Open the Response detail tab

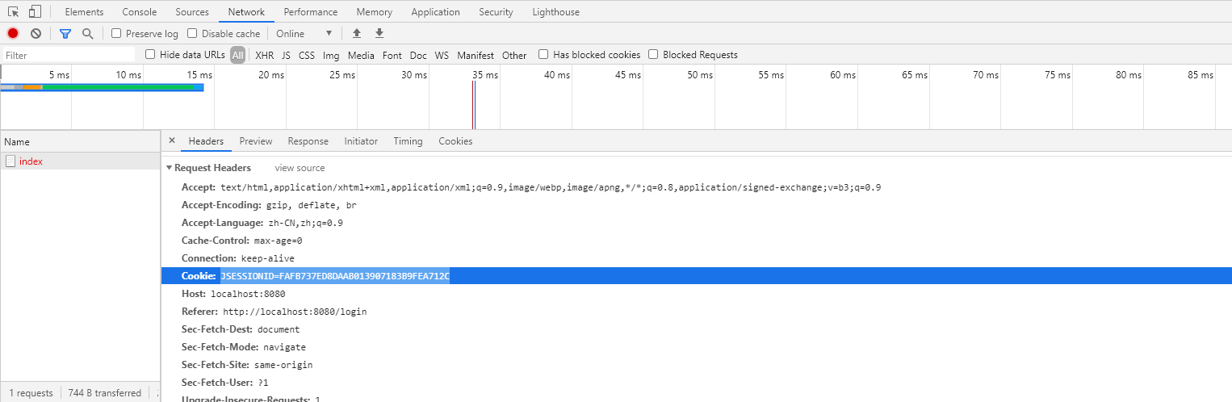pos(308,140)
